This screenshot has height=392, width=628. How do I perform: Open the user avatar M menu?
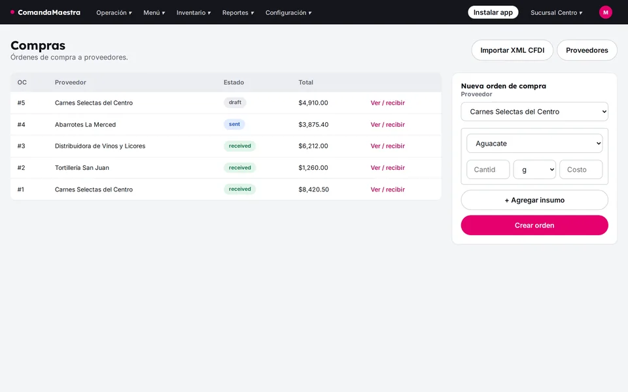click(605, 12)
